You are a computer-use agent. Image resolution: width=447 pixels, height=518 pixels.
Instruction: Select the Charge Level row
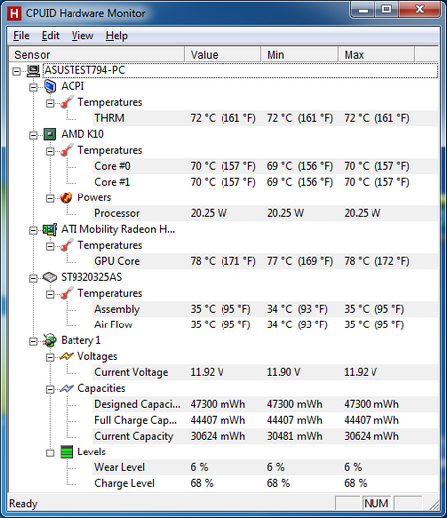pos(265,483)
